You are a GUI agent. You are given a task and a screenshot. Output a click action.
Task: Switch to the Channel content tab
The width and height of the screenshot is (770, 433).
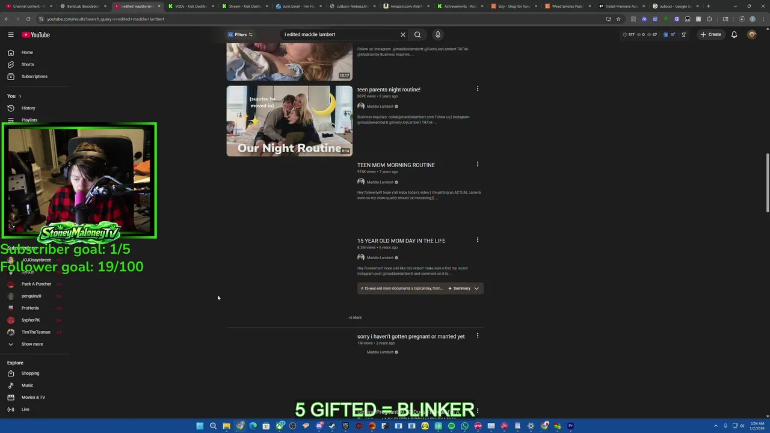[28, 6]
